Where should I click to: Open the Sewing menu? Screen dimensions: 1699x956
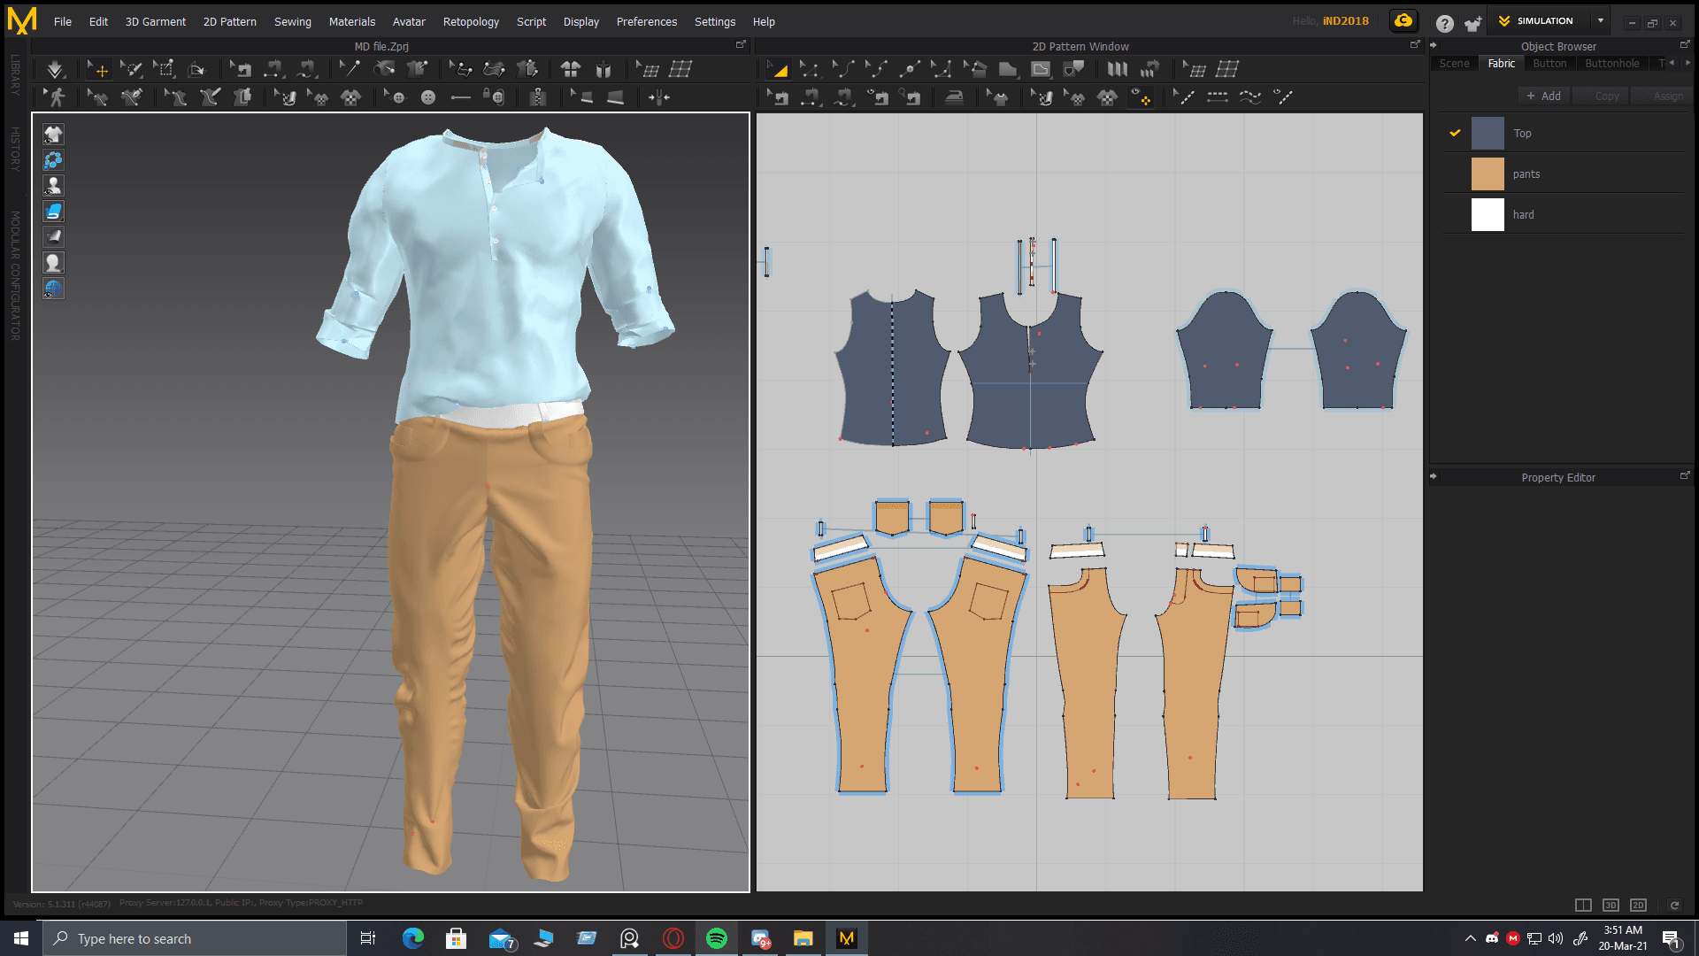coord(292,21)
